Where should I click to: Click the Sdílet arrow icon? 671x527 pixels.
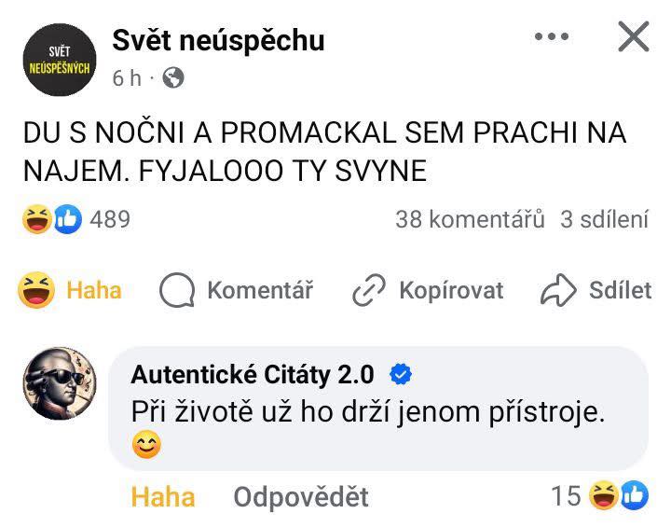pyautogui.click(x=558, y=291)
